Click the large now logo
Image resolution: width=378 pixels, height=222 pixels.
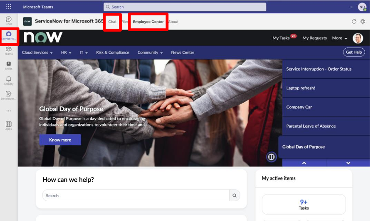43,37
